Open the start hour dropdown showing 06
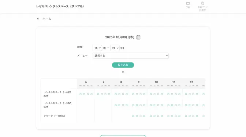This screenshot has width=246, height=137. tap(97, 48)
